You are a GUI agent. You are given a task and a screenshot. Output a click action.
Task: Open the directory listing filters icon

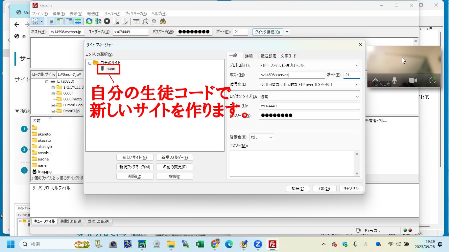[x=136, y=21]
